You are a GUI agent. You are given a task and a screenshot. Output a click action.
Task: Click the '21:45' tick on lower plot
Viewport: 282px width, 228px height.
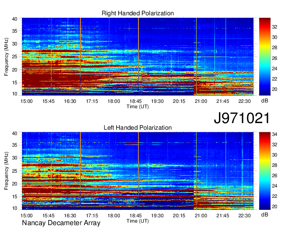point(223,216)
